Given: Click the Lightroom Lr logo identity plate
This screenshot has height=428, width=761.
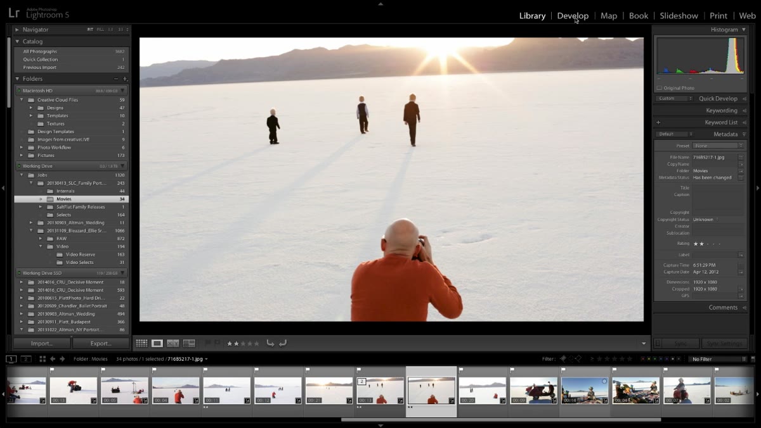Looking at the screenshot, I should tap(14, 13).
